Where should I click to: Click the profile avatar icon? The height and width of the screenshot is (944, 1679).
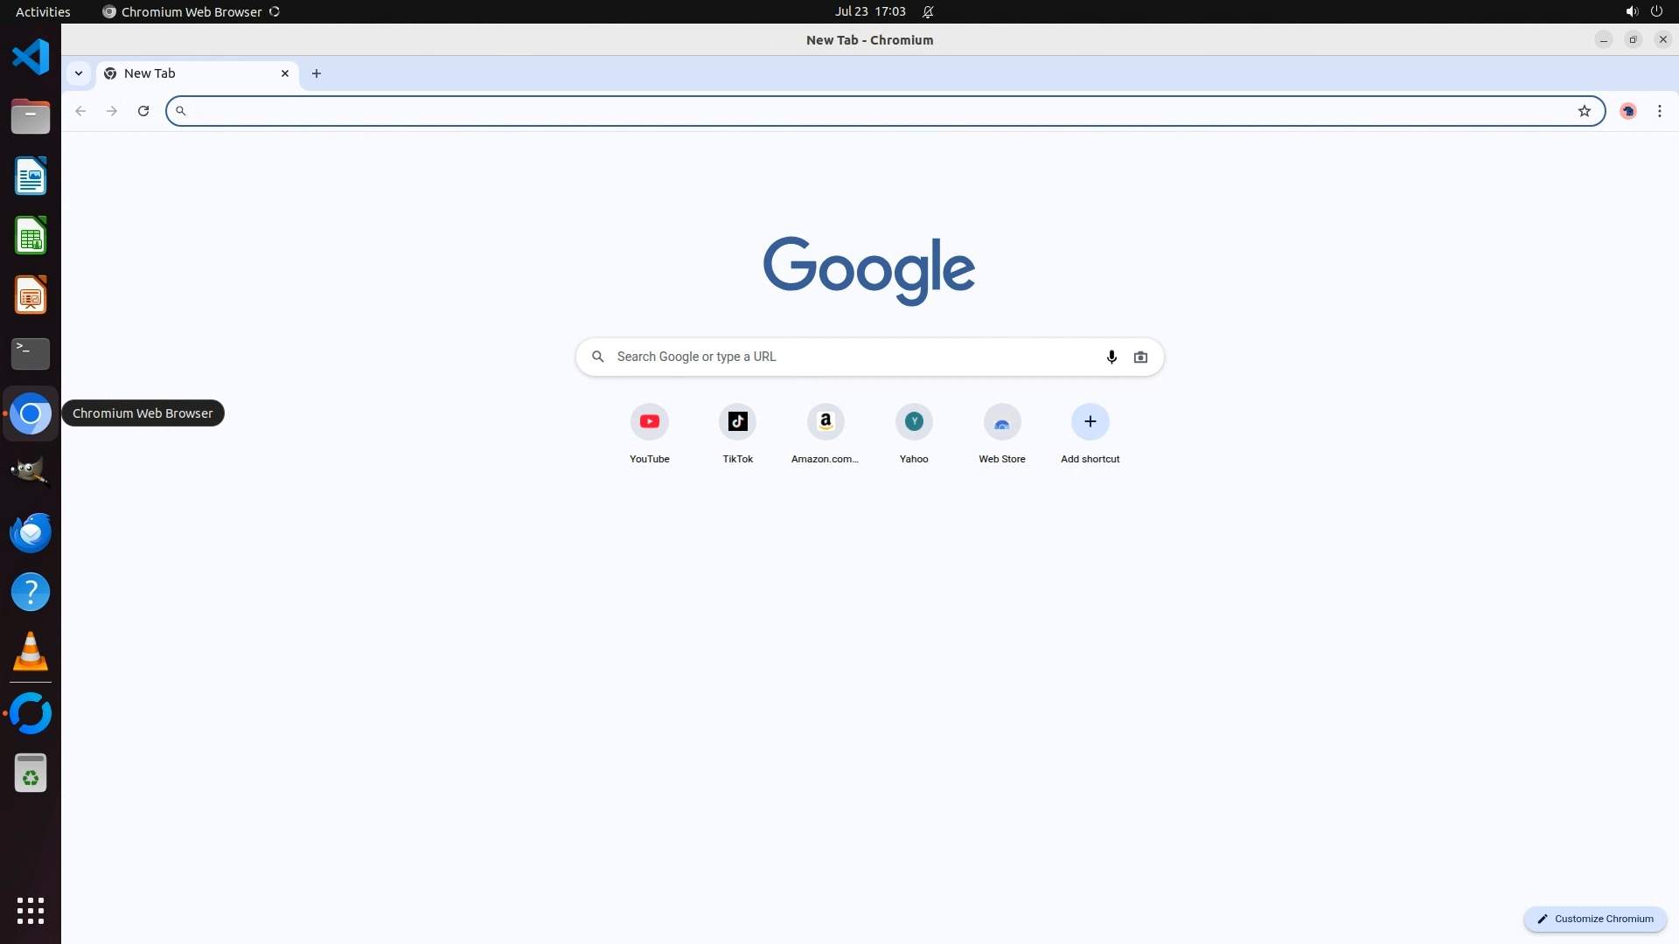1627,111
